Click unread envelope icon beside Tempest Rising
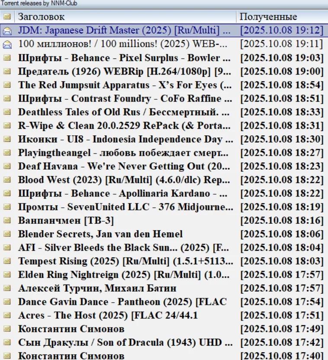Viewport: 328px width, 360px height. click(7, 261)
